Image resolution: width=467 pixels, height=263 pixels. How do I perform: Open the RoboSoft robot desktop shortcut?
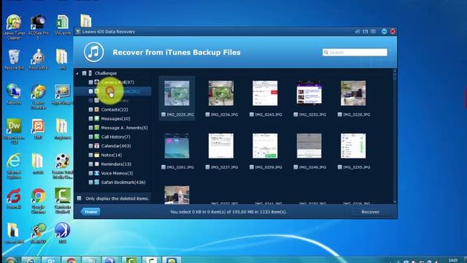pos(38,60)
